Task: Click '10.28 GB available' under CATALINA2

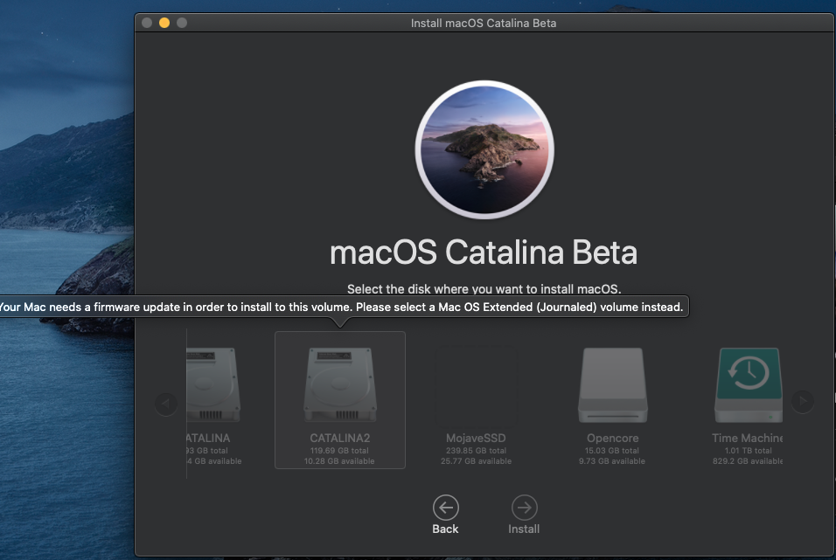Action: [339, 461]
